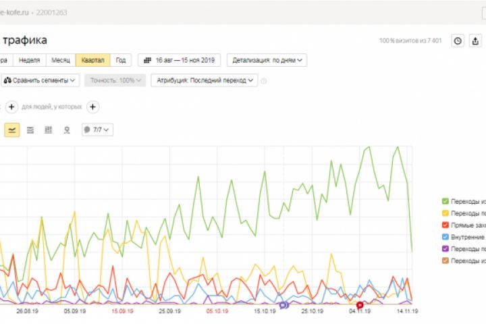Click the purple comment marker on timeline
This screenshot has width=486, height=324.
284,305
